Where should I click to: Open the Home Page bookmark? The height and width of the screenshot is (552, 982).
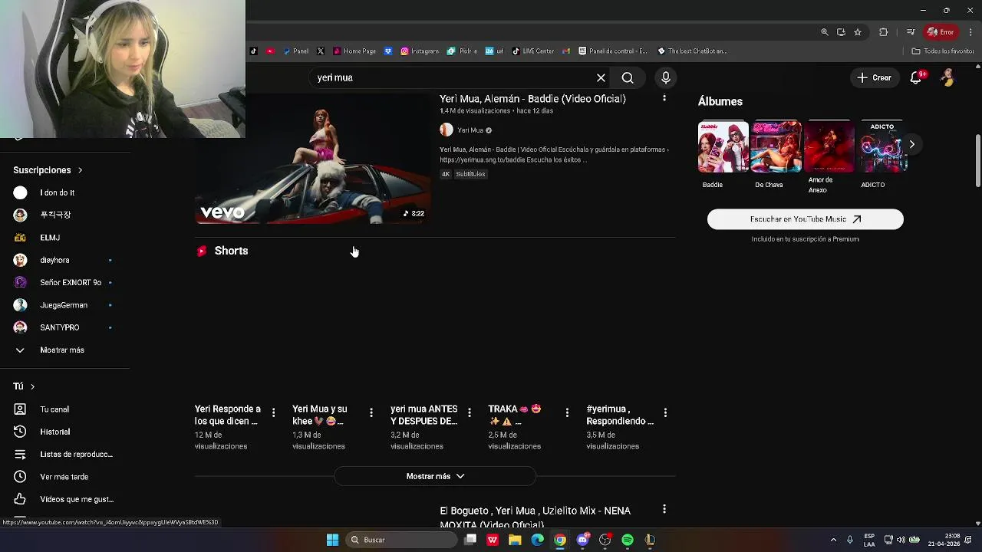click(354, 51)
